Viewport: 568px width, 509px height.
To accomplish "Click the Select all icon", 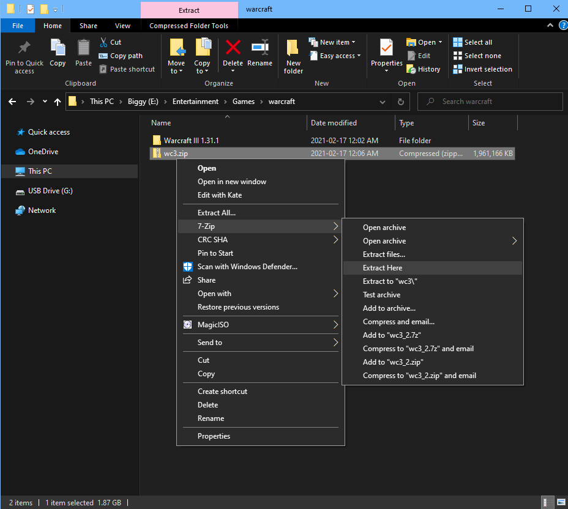I will 458,42.
